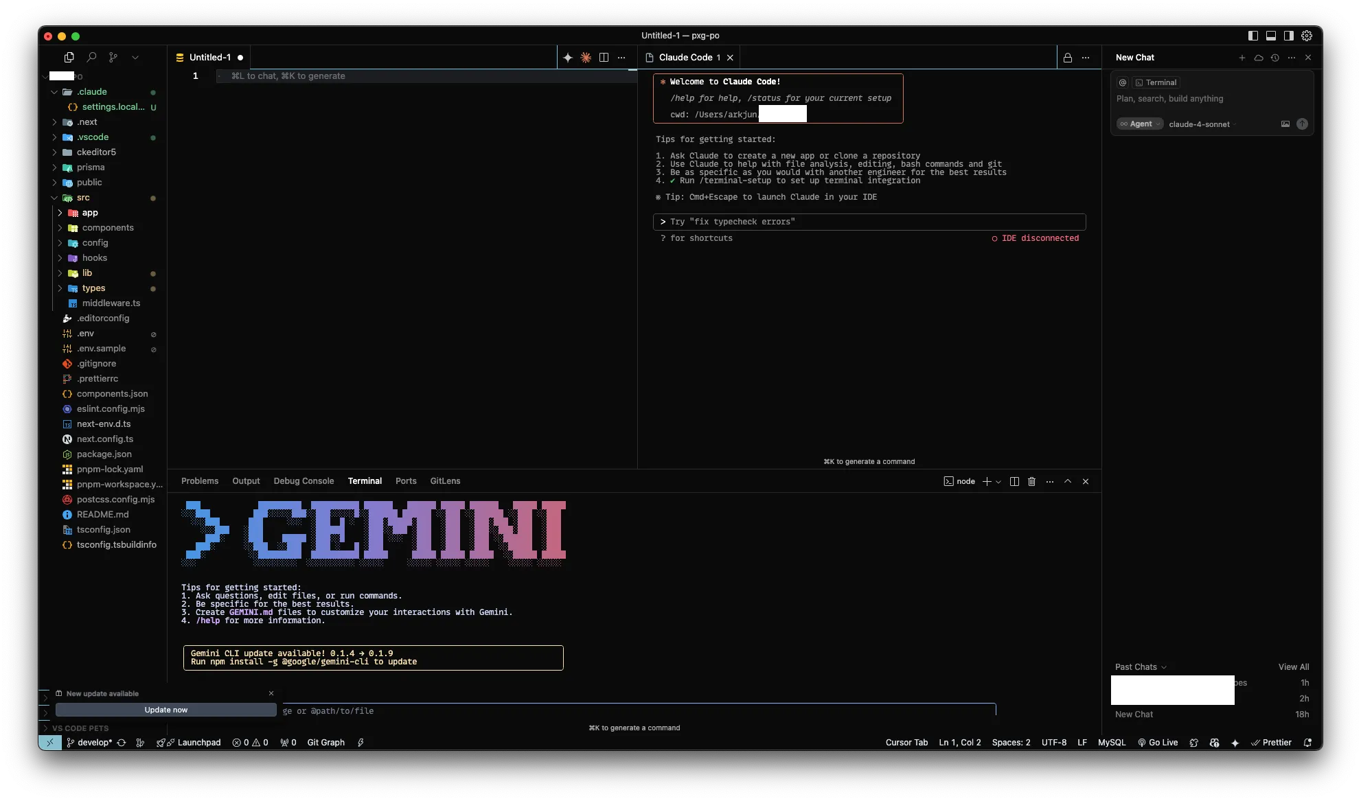Open the Agent mode dropdown
This screenshot has height=801, width=1361.
coord(1140,124)
